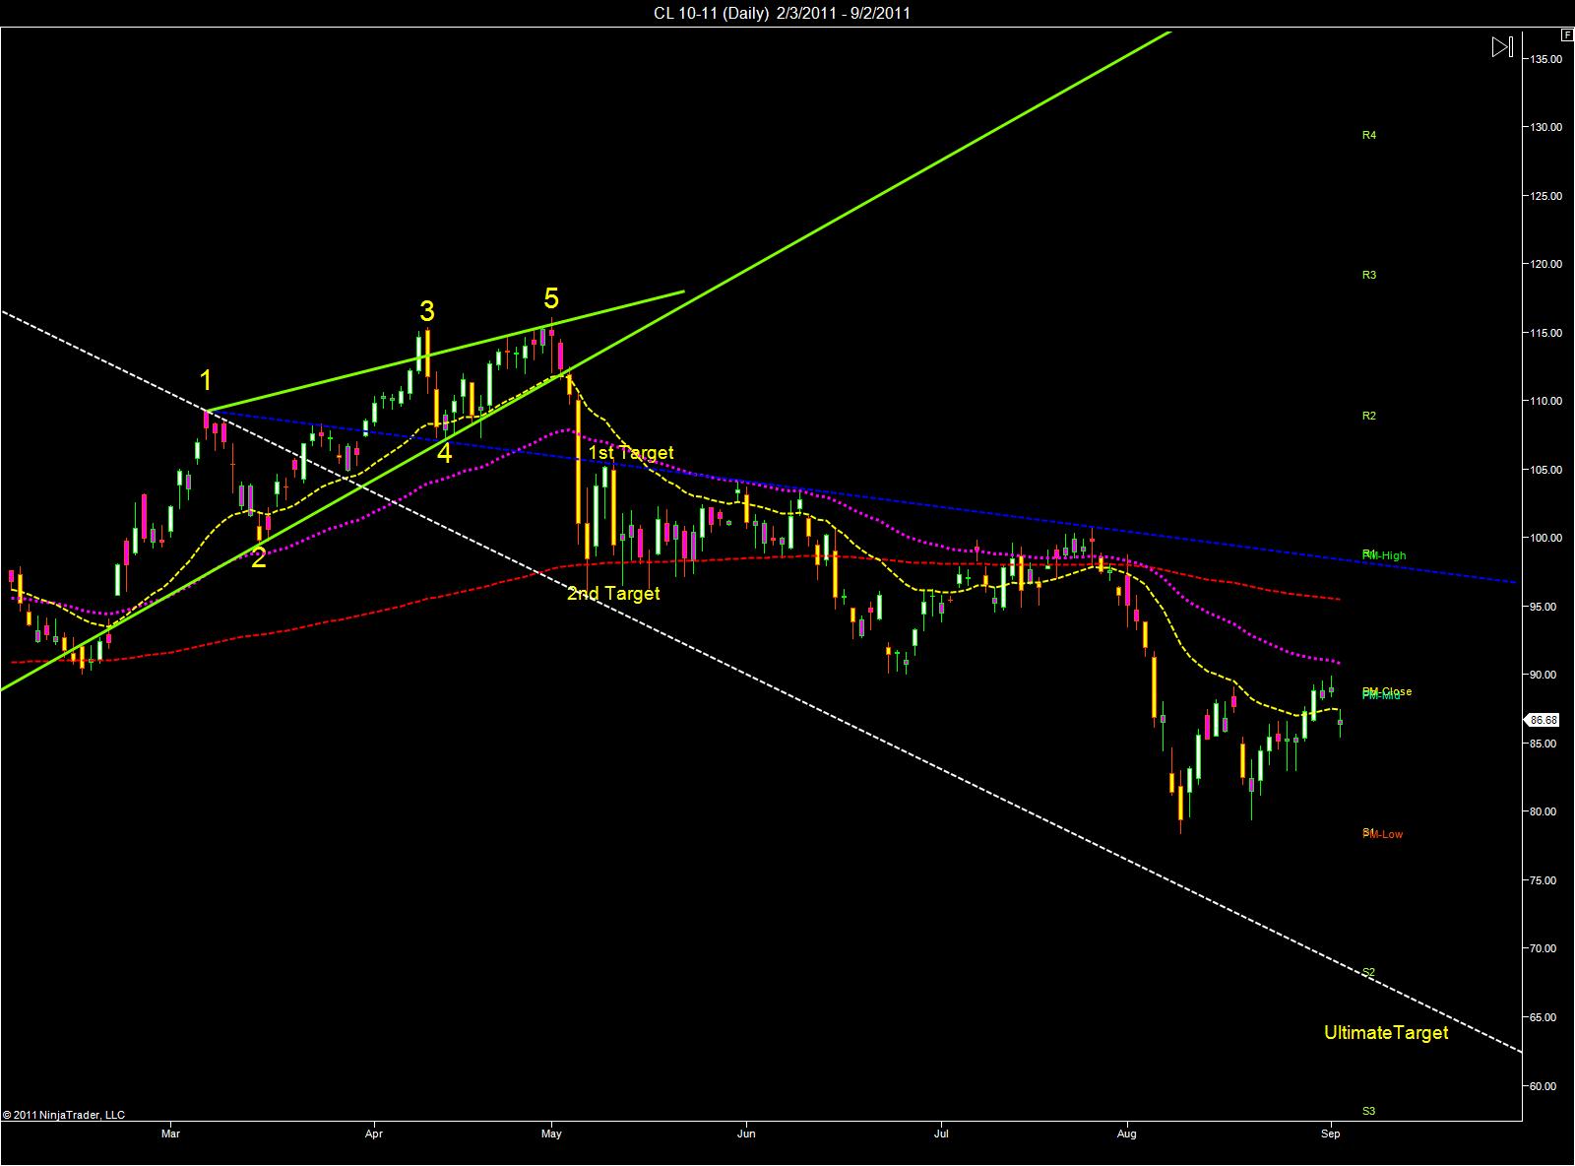Click the 120.00 price axis label
The width and height of the screenshot is (1575, 1166).
[1546, 264]
